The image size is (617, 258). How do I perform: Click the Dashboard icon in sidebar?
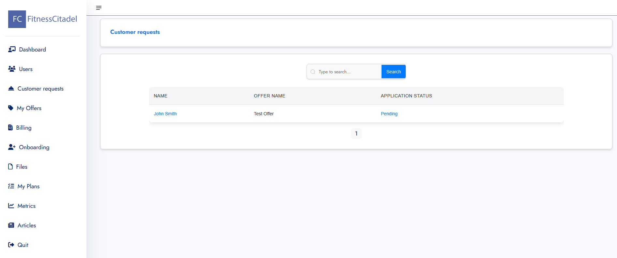12,49
